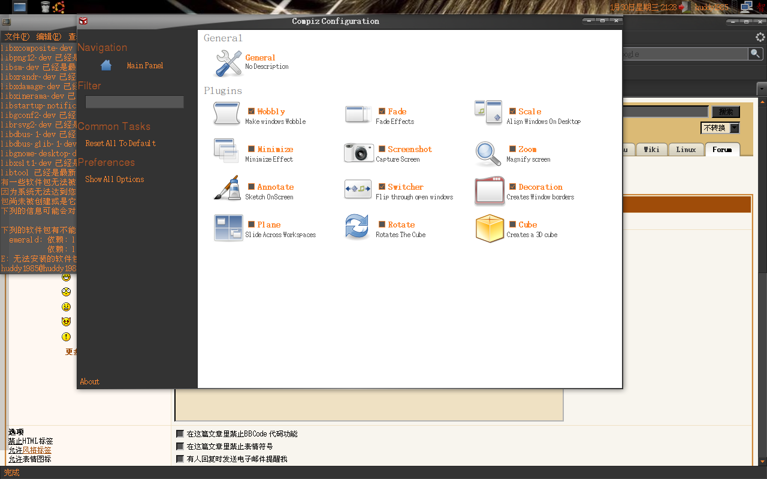Open the 不转换 dropdown in browser
This screenshot has width=767, height=479.
click(x=720, y=128)
